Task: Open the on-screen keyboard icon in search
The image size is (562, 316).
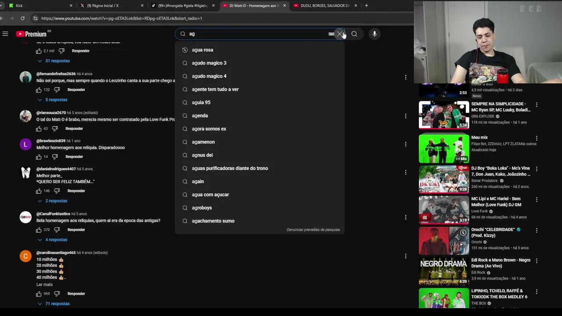Action: pyautogui.click(x=331, y=34)
